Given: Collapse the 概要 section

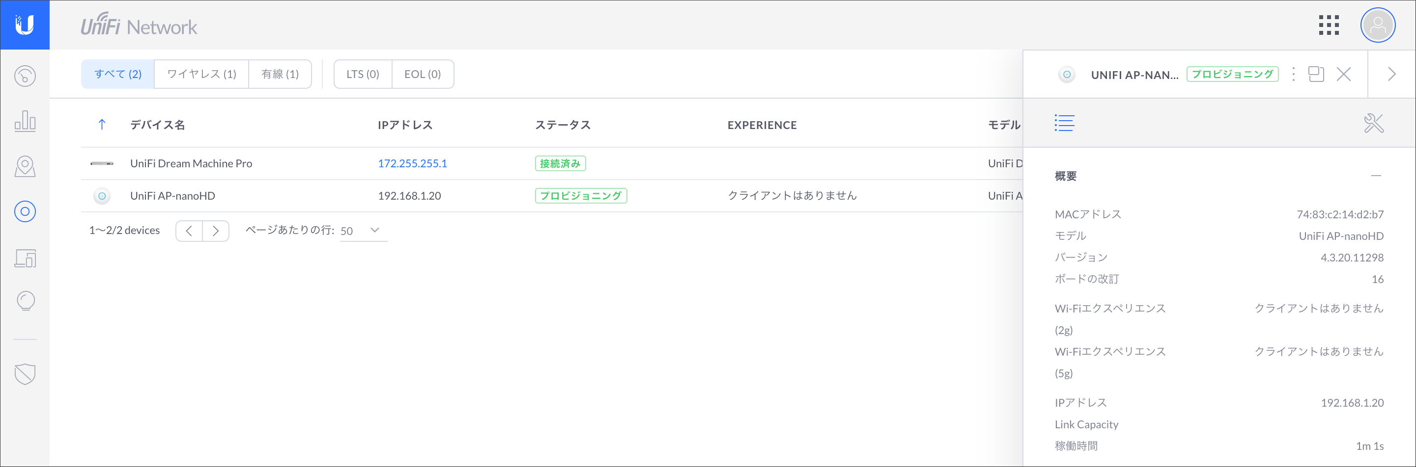Looking at the screenshot, I should pos(1376,176).
